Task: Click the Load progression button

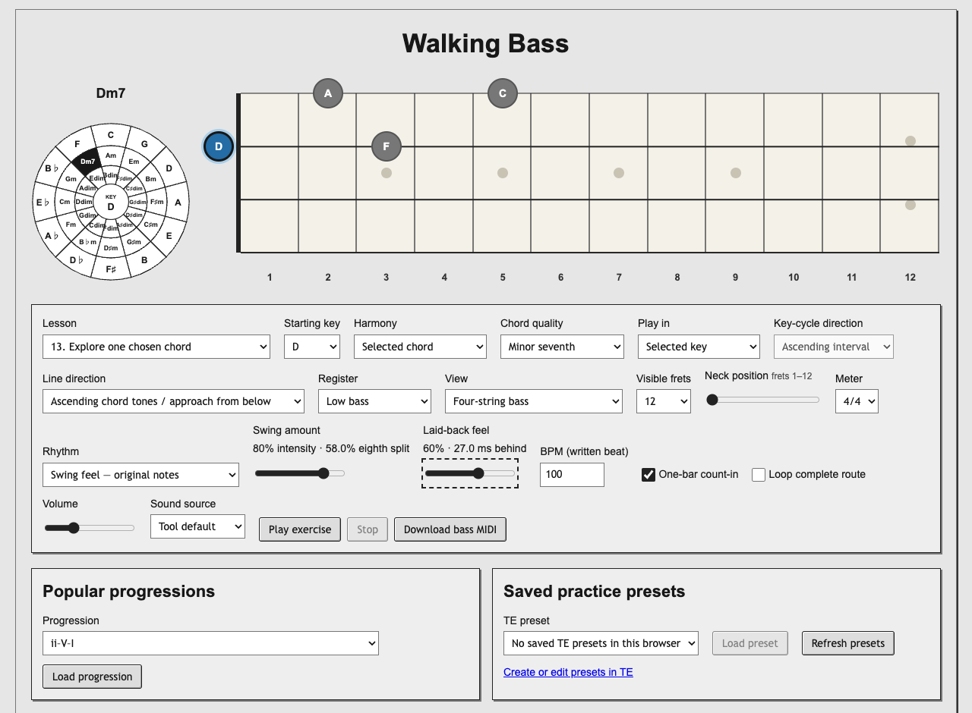Action: tap(93, 677)
